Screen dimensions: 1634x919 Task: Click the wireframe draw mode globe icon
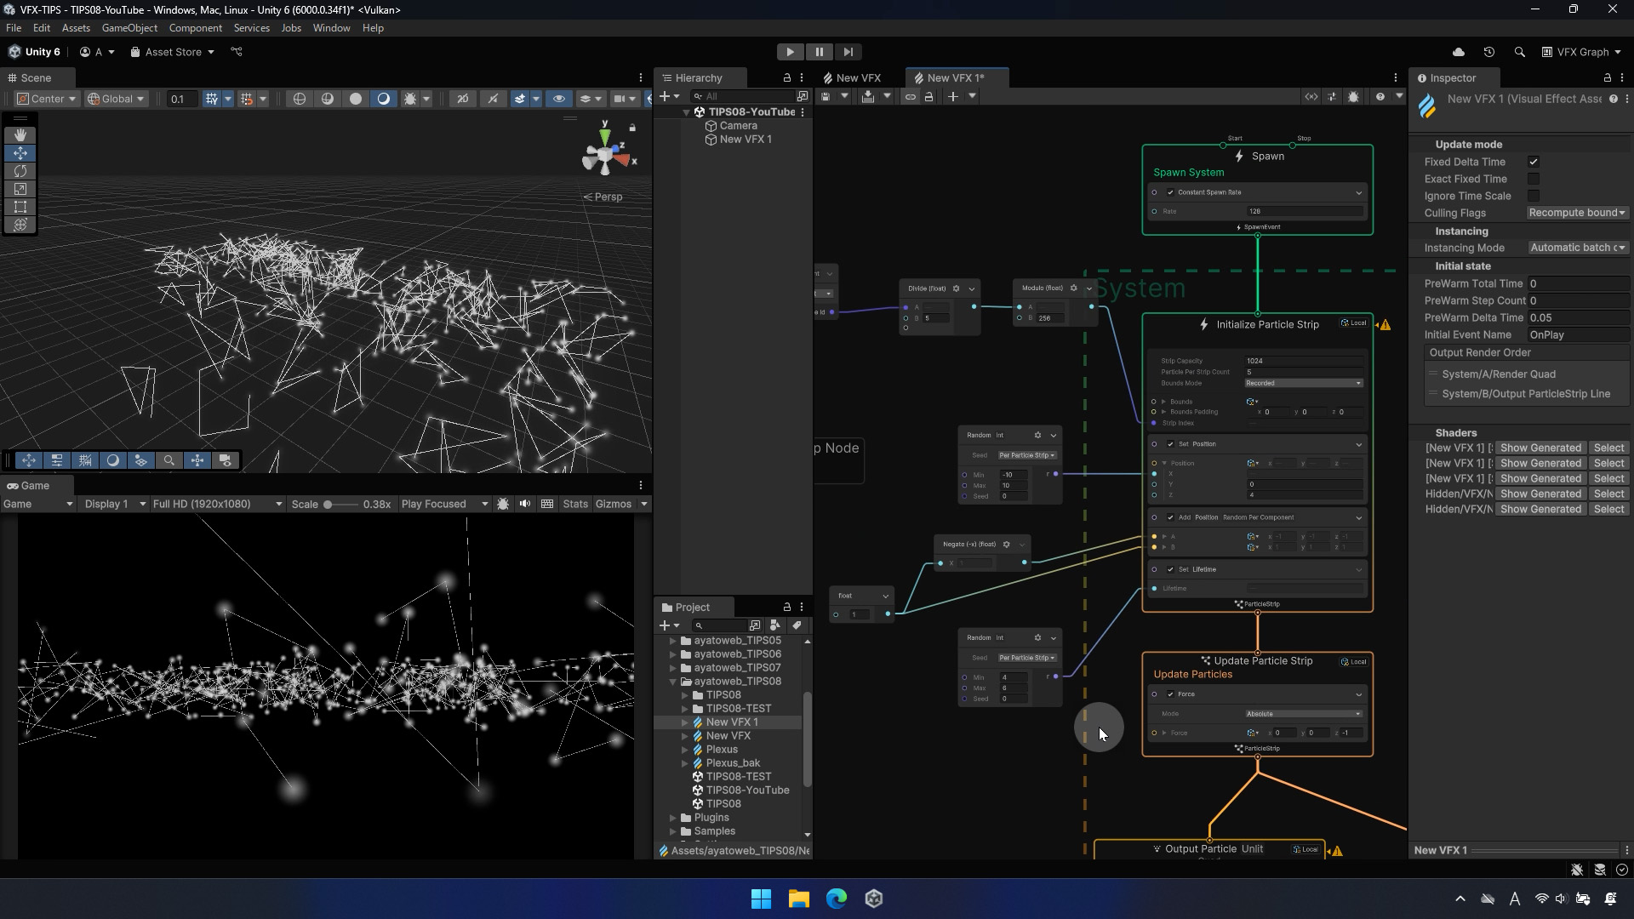click(x=300, y=99)
